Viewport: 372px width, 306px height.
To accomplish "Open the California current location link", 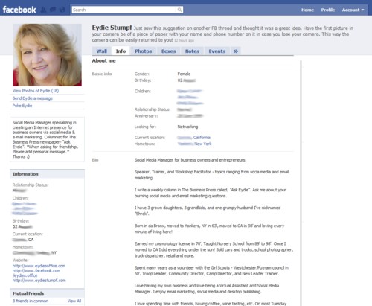I will tap(202, 138).
